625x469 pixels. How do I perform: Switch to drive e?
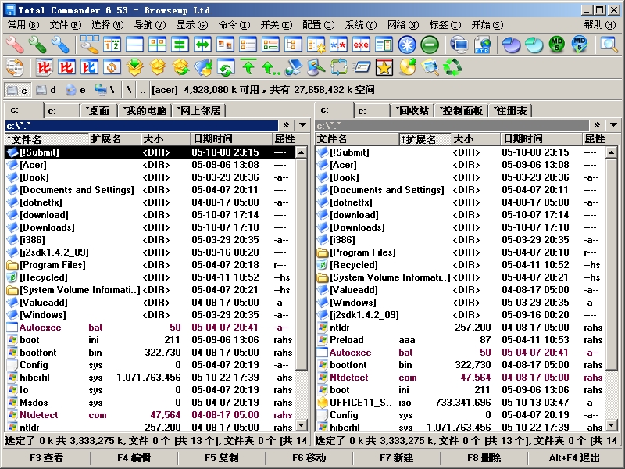tap(75, 90)
